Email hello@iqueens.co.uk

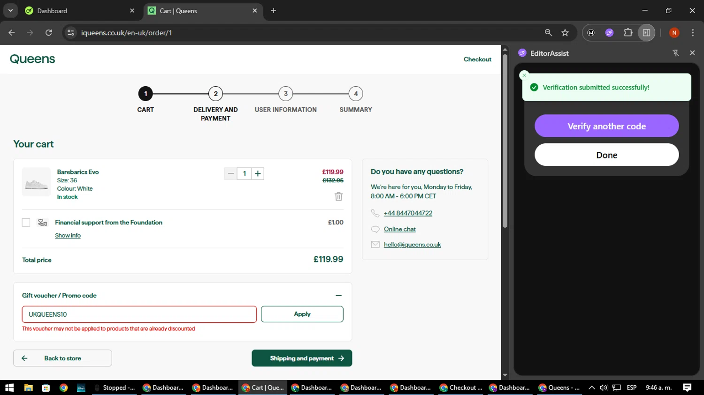coord(413,245)
